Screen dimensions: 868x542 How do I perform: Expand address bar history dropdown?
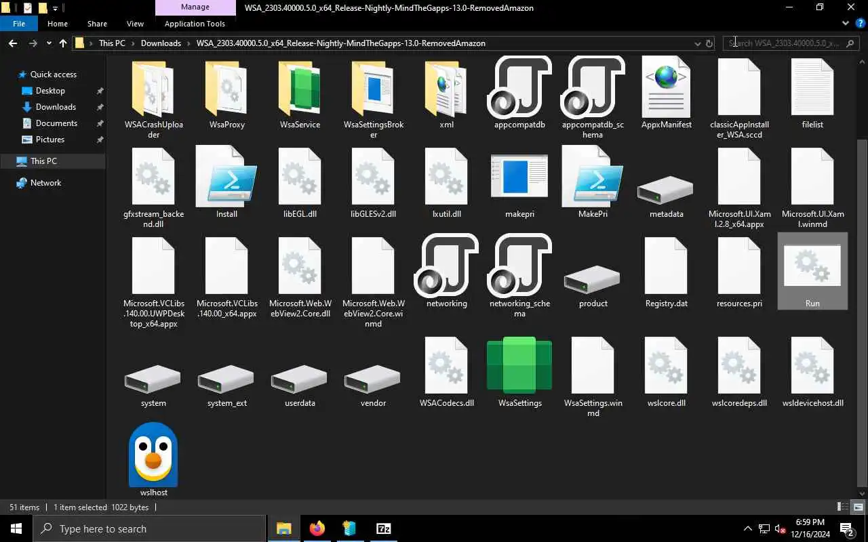(697, 43)
